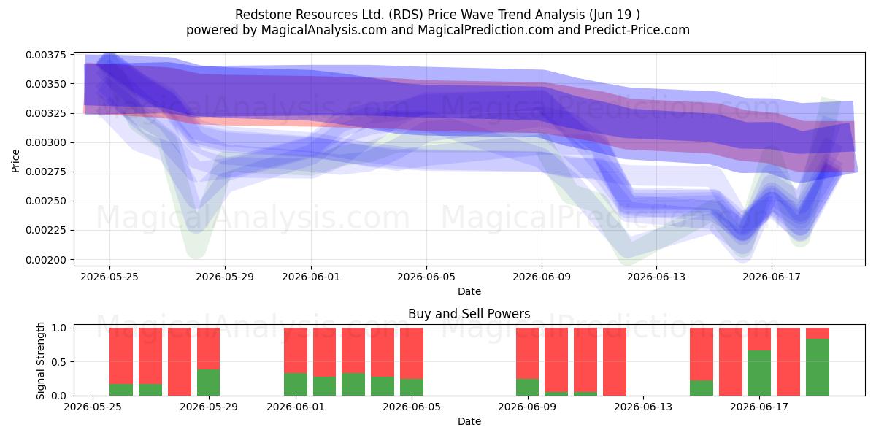Click the 1.0 tick on signal strength axis
The image size is (876, 438).
58,328
